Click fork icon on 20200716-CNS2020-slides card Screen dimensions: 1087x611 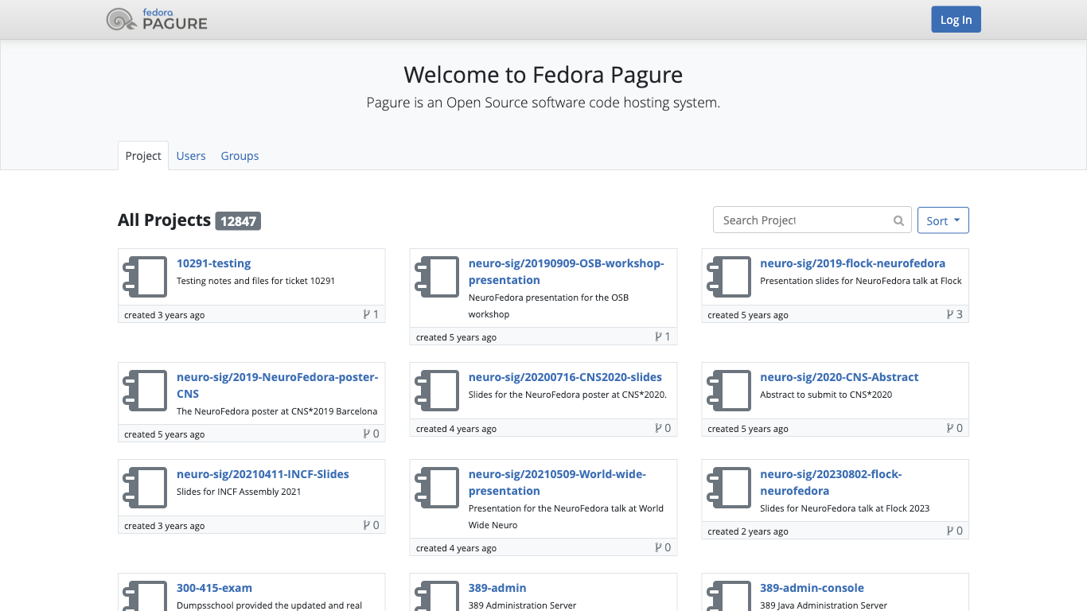658,428
